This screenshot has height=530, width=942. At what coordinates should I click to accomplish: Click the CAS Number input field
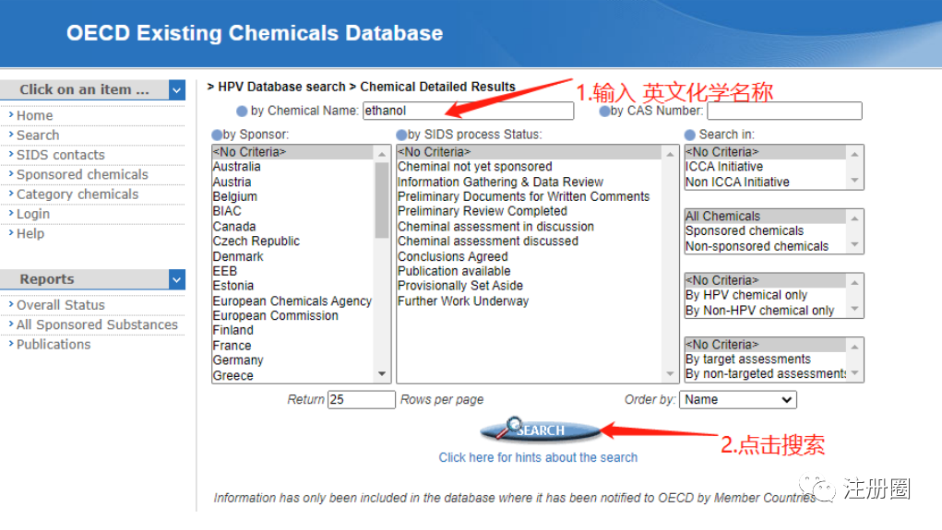tap(784, 111)
